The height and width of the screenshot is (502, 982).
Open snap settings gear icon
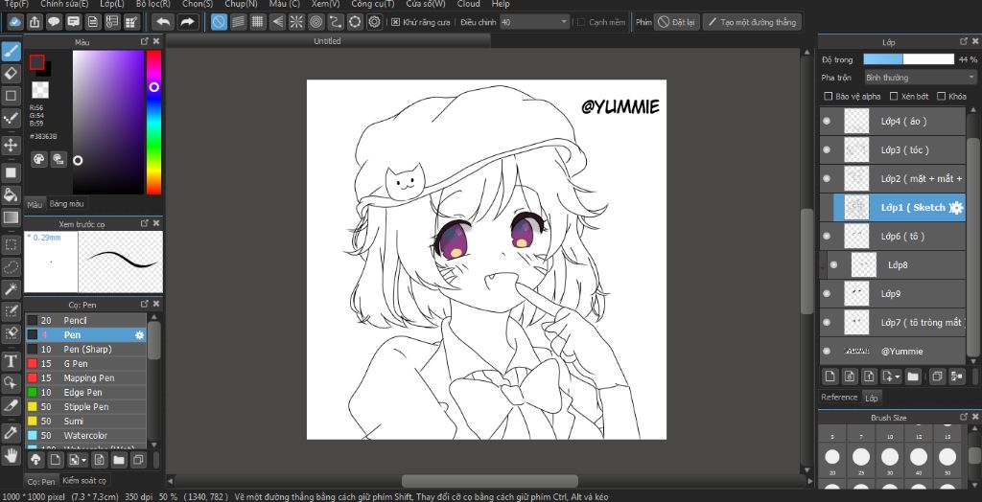(375, 22)
